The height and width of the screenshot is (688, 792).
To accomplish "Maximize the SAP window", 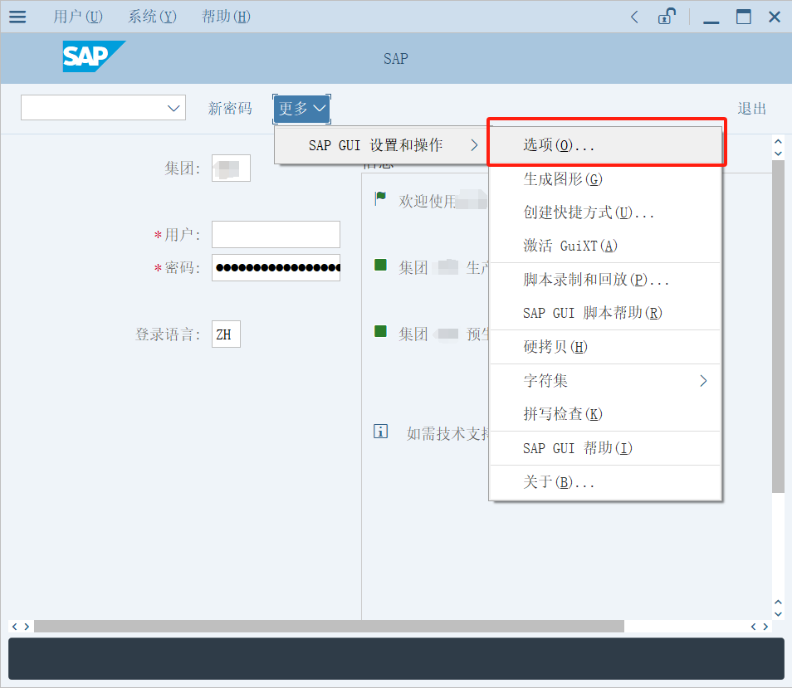I will click(x=744, y=17).
